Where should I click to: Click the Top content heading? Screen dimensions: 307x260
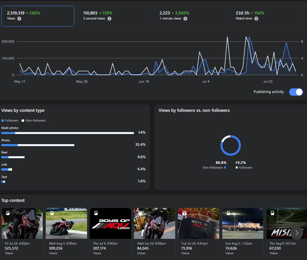point(13,201)
